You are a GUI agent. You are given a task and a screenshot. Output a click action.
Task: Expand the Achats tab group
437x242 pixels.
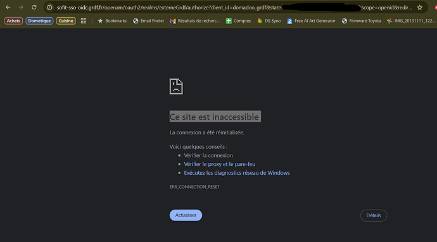click(13, 21)
